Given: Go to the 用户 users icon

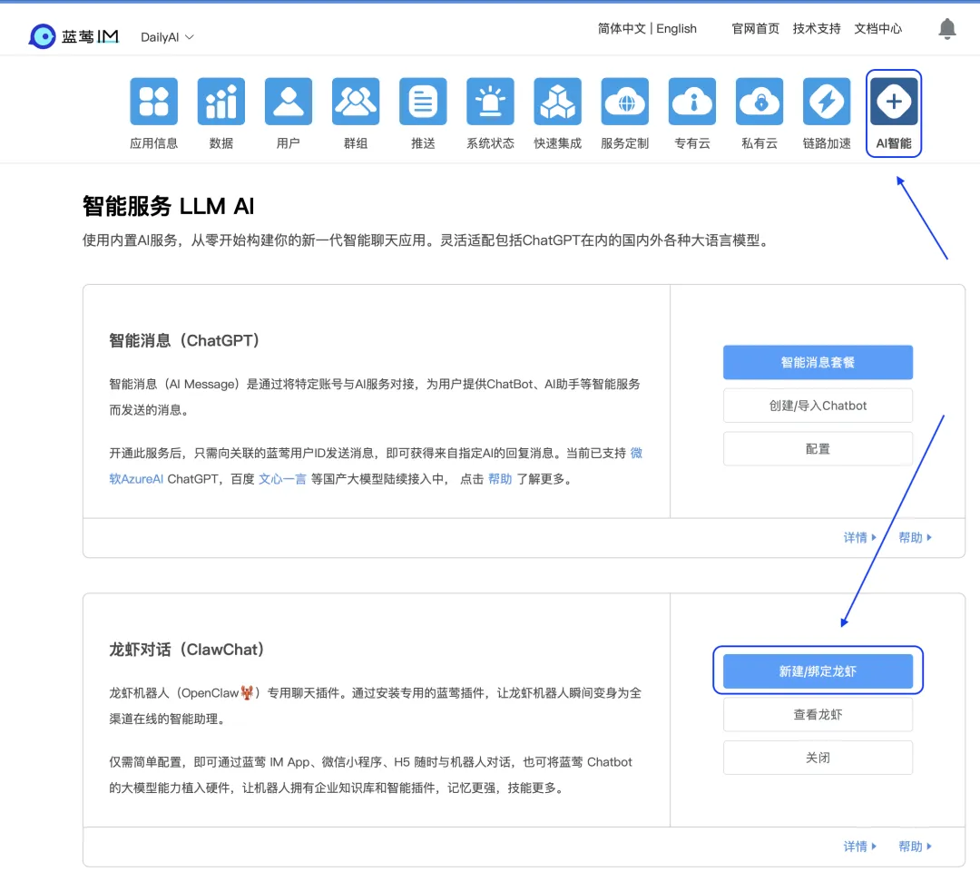Looking at the screenshot, I should [x=289, y=102].
